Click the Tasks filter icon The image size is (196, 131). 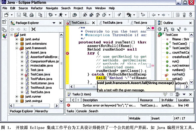pyautogui.click(x=177, y=94)
